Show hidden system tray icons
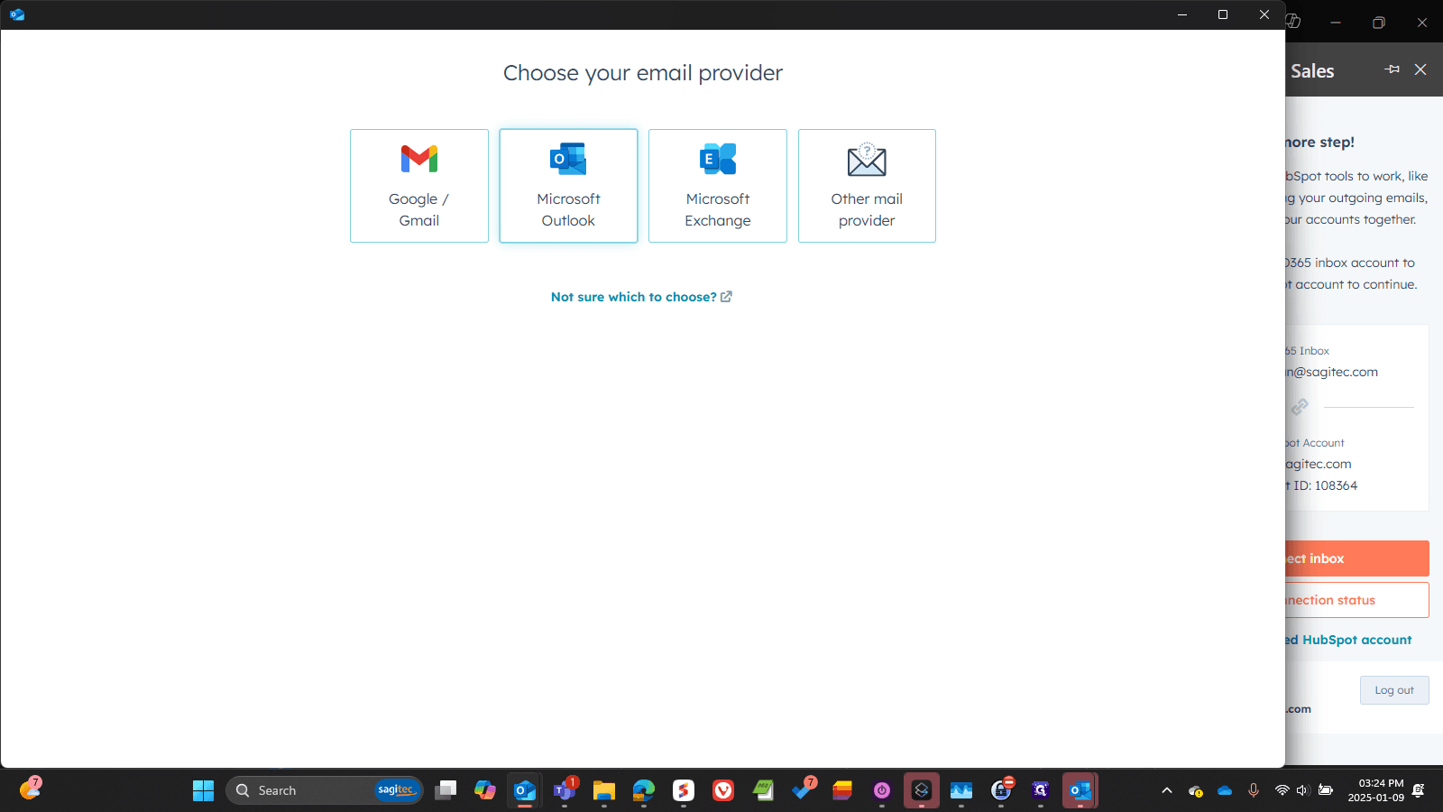The width and height of the screenshot is (1443, 812). [x=1167, y=790]
